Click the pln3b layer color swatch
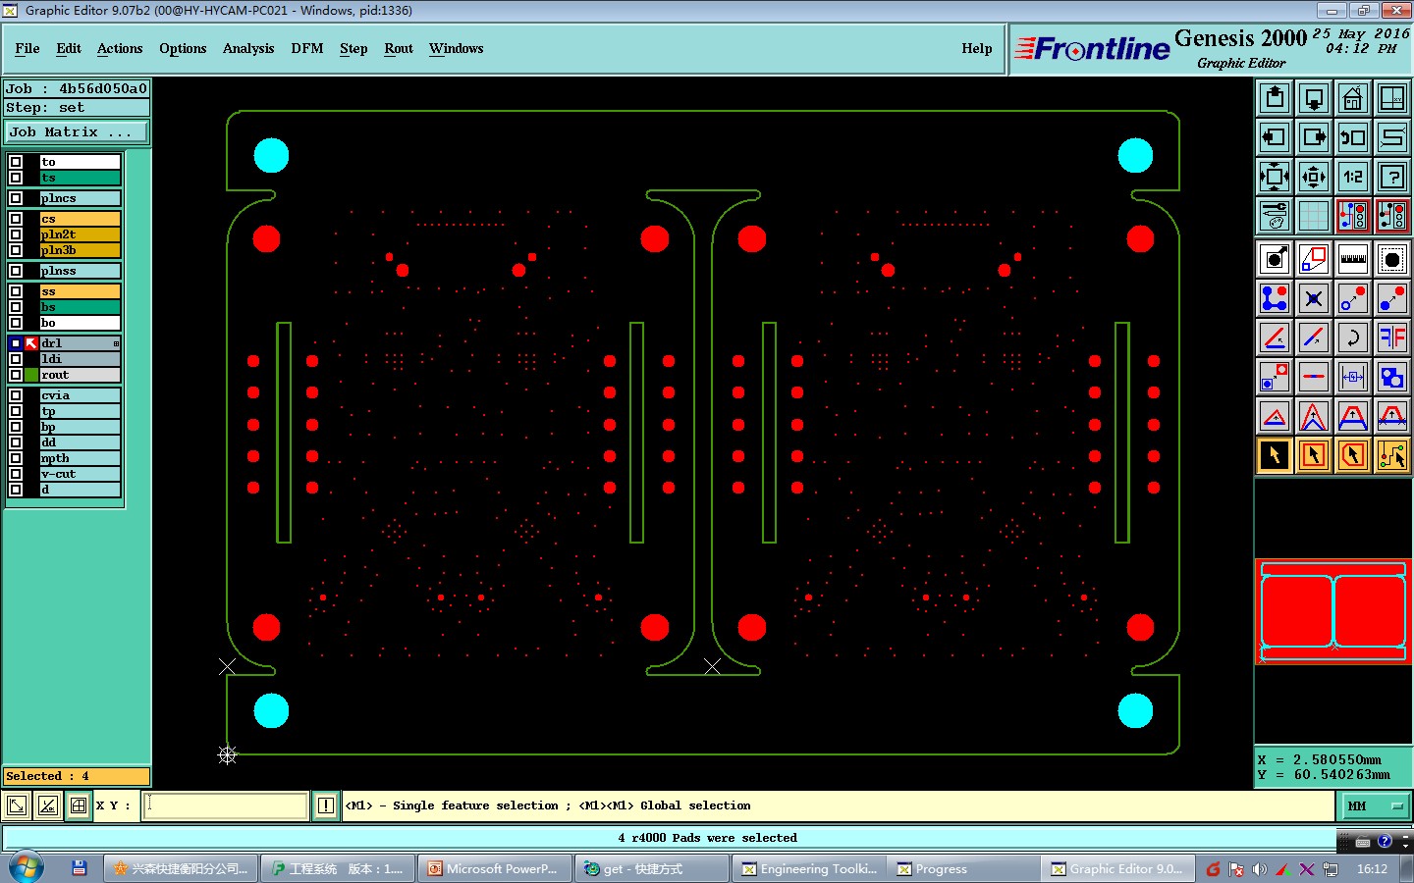Screen dimensions: 1414x883 coord(31,250)
